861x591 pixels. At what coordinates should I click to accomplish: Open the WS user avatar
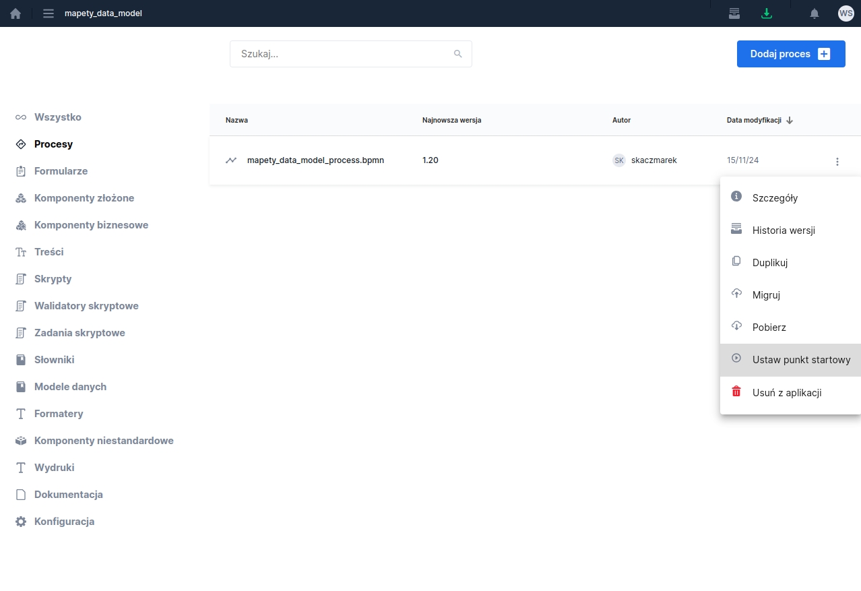point(846,13)
